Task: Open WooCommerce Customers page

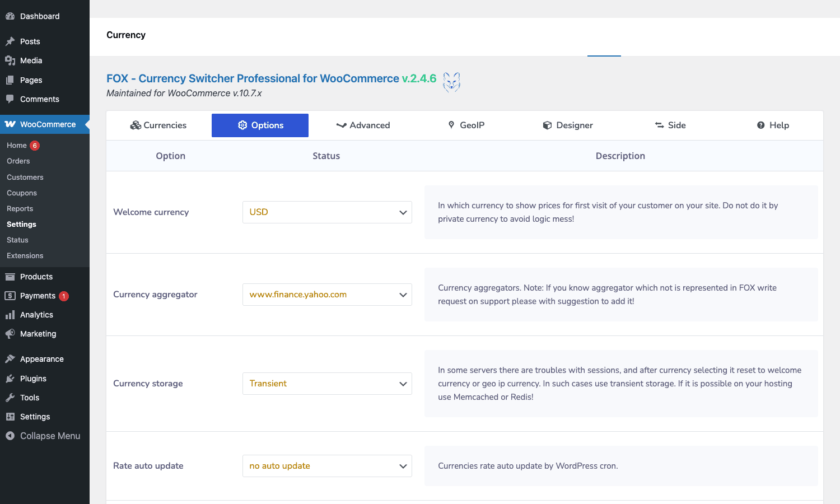Action: pyautogui.click(x=25, y=178)
